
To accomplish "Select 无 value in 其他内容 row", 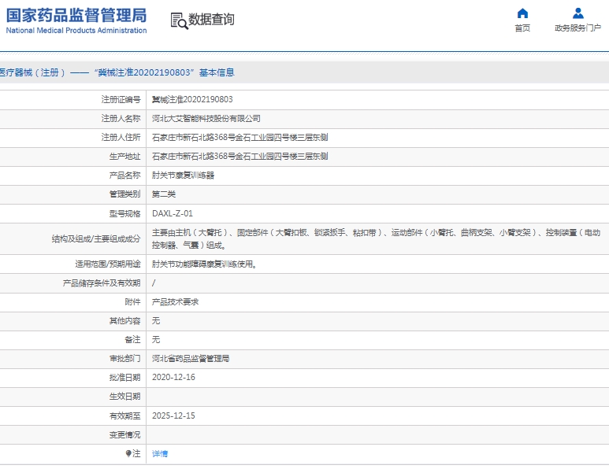I will tap(156, 321).
